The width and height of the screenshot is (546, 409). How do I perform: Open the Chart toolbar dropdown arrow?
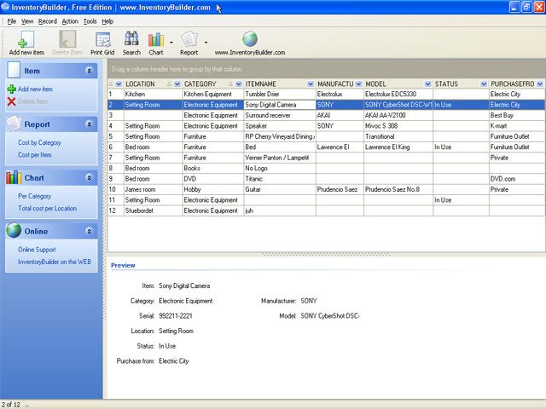coord(171,43)
